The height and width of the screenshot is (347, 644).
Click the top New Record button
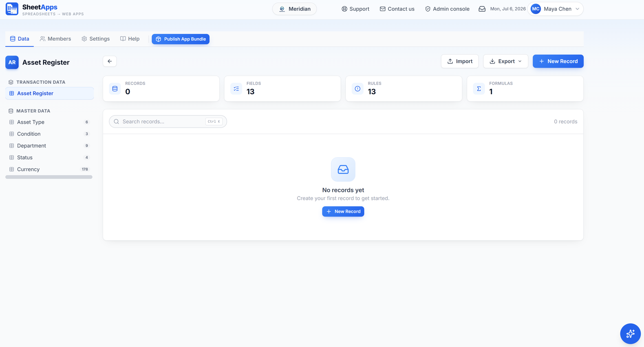(558, 61)
